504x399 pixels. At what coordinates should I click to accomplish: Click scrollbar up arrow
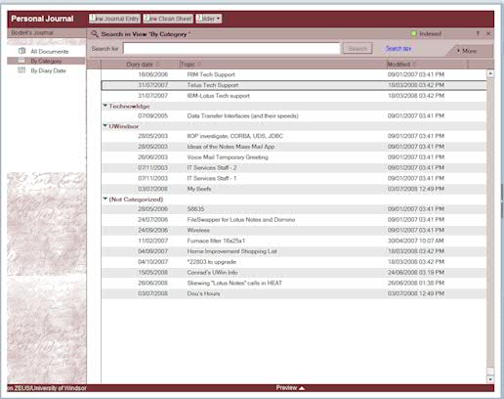490,73
